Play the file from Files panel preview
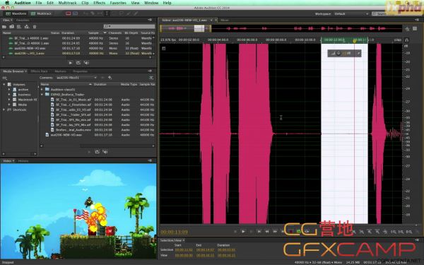The width and height of the screenshot is (424, 265). pos(71,63)
